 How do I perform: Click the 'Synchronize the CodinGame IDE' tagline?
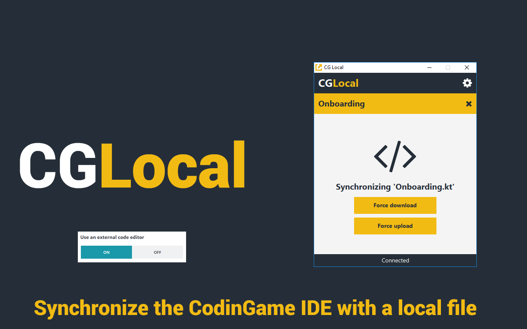coord(255,308)
